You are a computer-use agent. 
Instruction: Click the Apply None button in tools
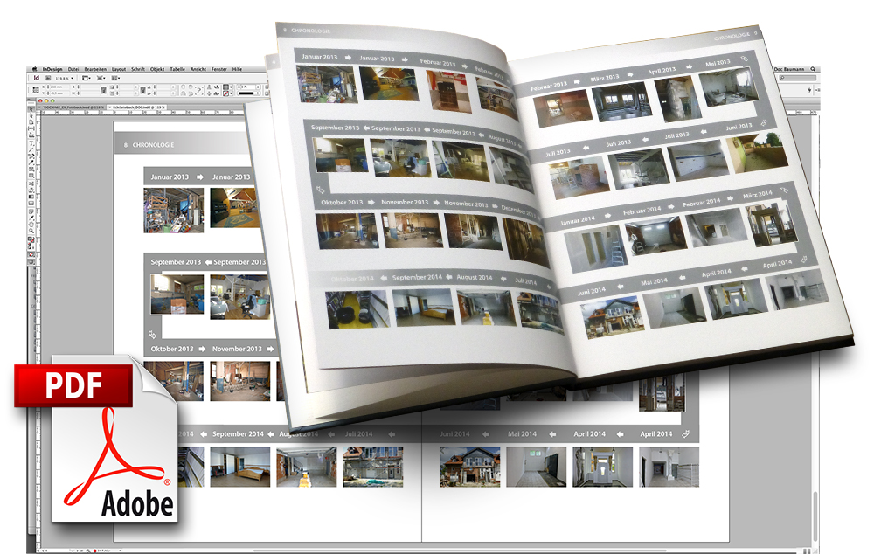pos(31,254)
